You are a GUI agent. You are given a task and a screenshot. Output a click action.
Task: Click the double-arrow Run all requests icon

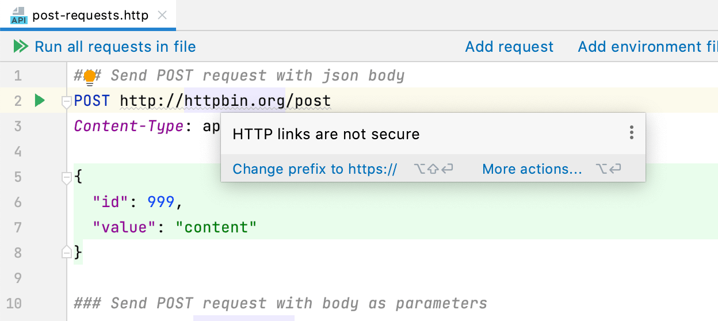tap(21, 47)
